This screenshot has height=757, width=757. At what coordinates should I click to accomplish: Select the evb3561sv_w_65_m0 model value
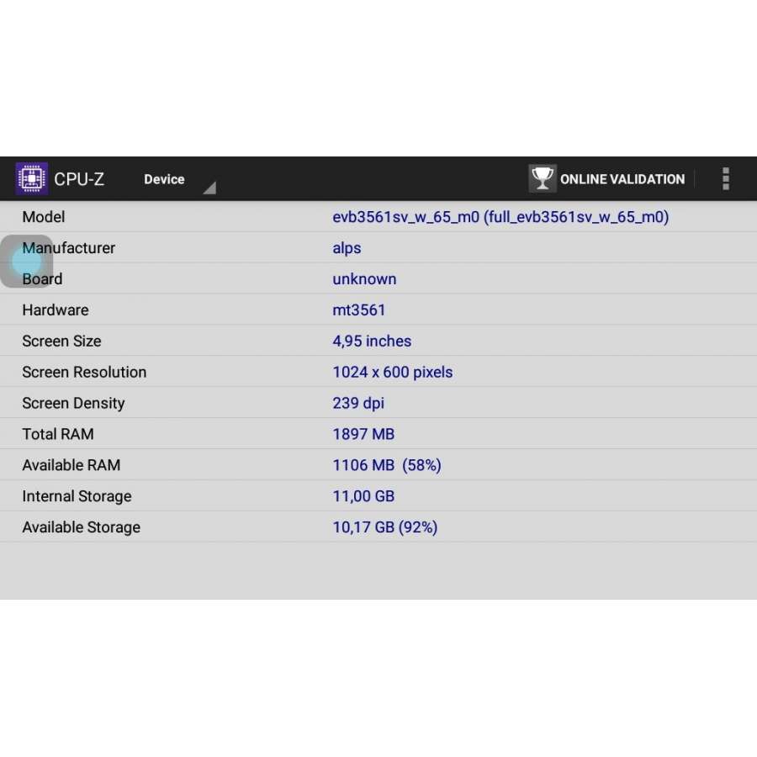pos(500,217)
